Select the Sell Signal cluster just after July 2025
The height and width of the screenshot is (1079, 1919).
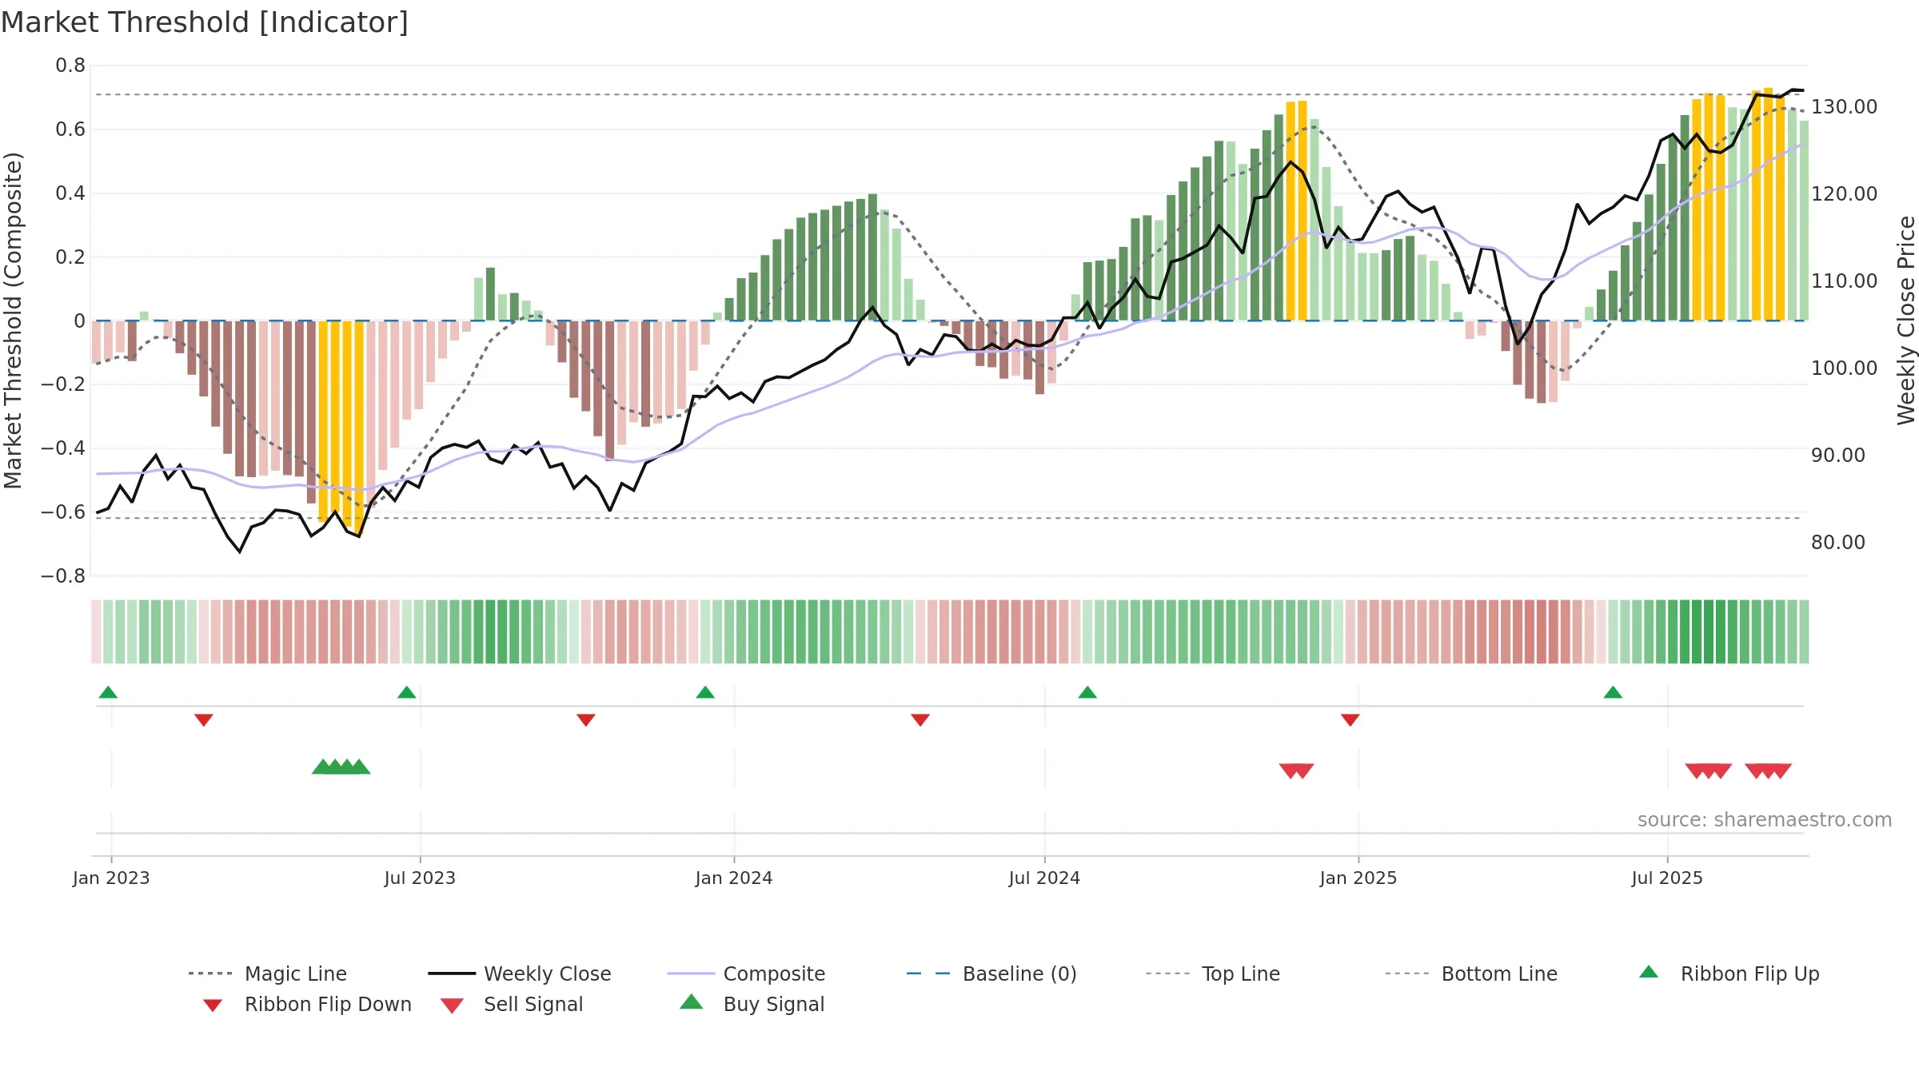tap(1708, 770)
